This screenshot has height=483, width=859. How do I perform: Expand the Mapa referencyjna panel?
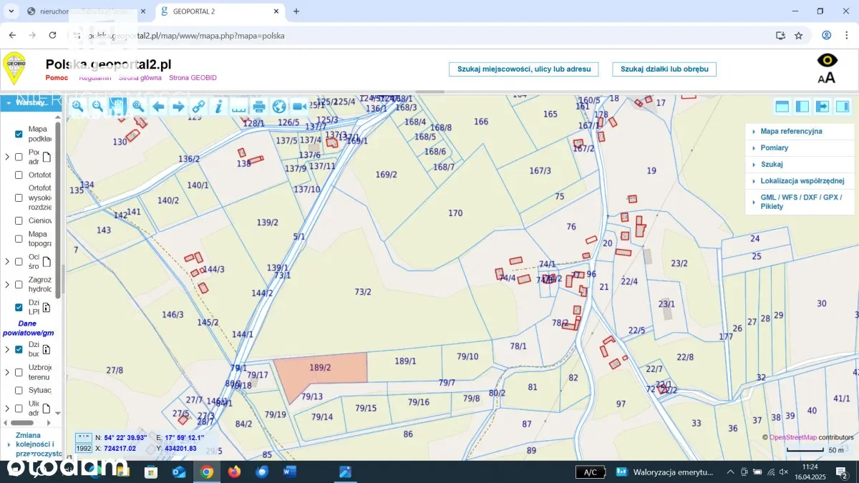(x=791, y=132)
